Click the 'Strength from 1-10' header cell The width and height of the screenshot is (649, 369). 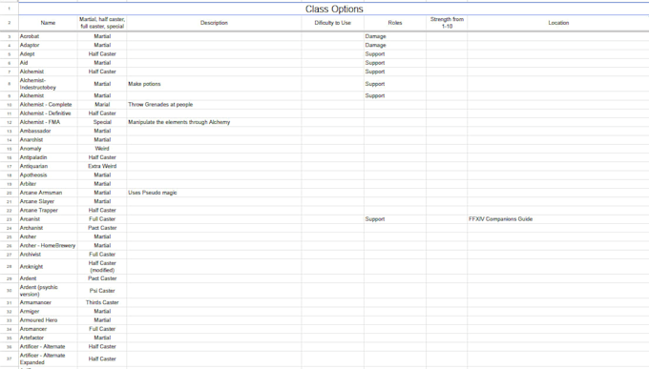point(447,23)
